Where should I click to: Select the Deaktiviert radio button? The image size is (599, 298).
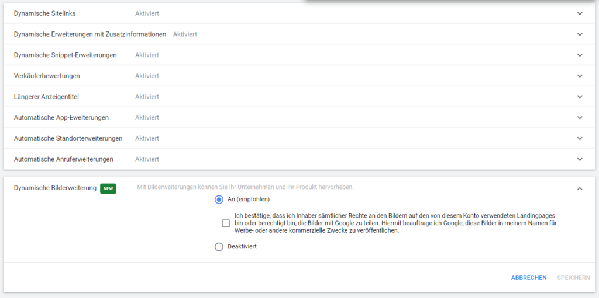click(x=219, y=247)
